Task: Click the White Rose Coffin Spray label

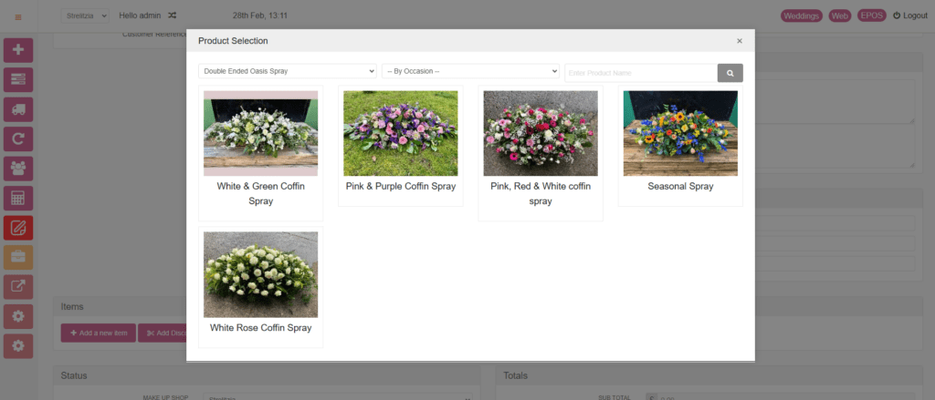Action: click(260, 327)
